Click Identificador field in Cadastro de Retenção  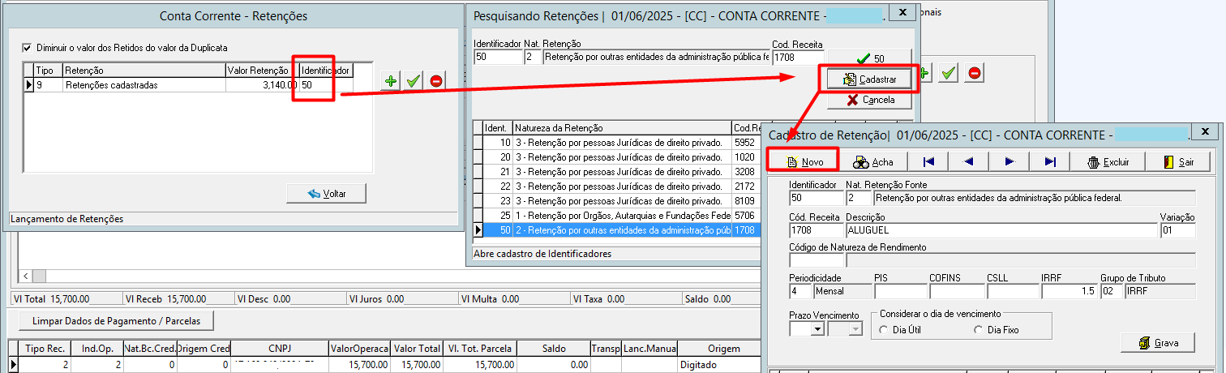pos(817,198)
